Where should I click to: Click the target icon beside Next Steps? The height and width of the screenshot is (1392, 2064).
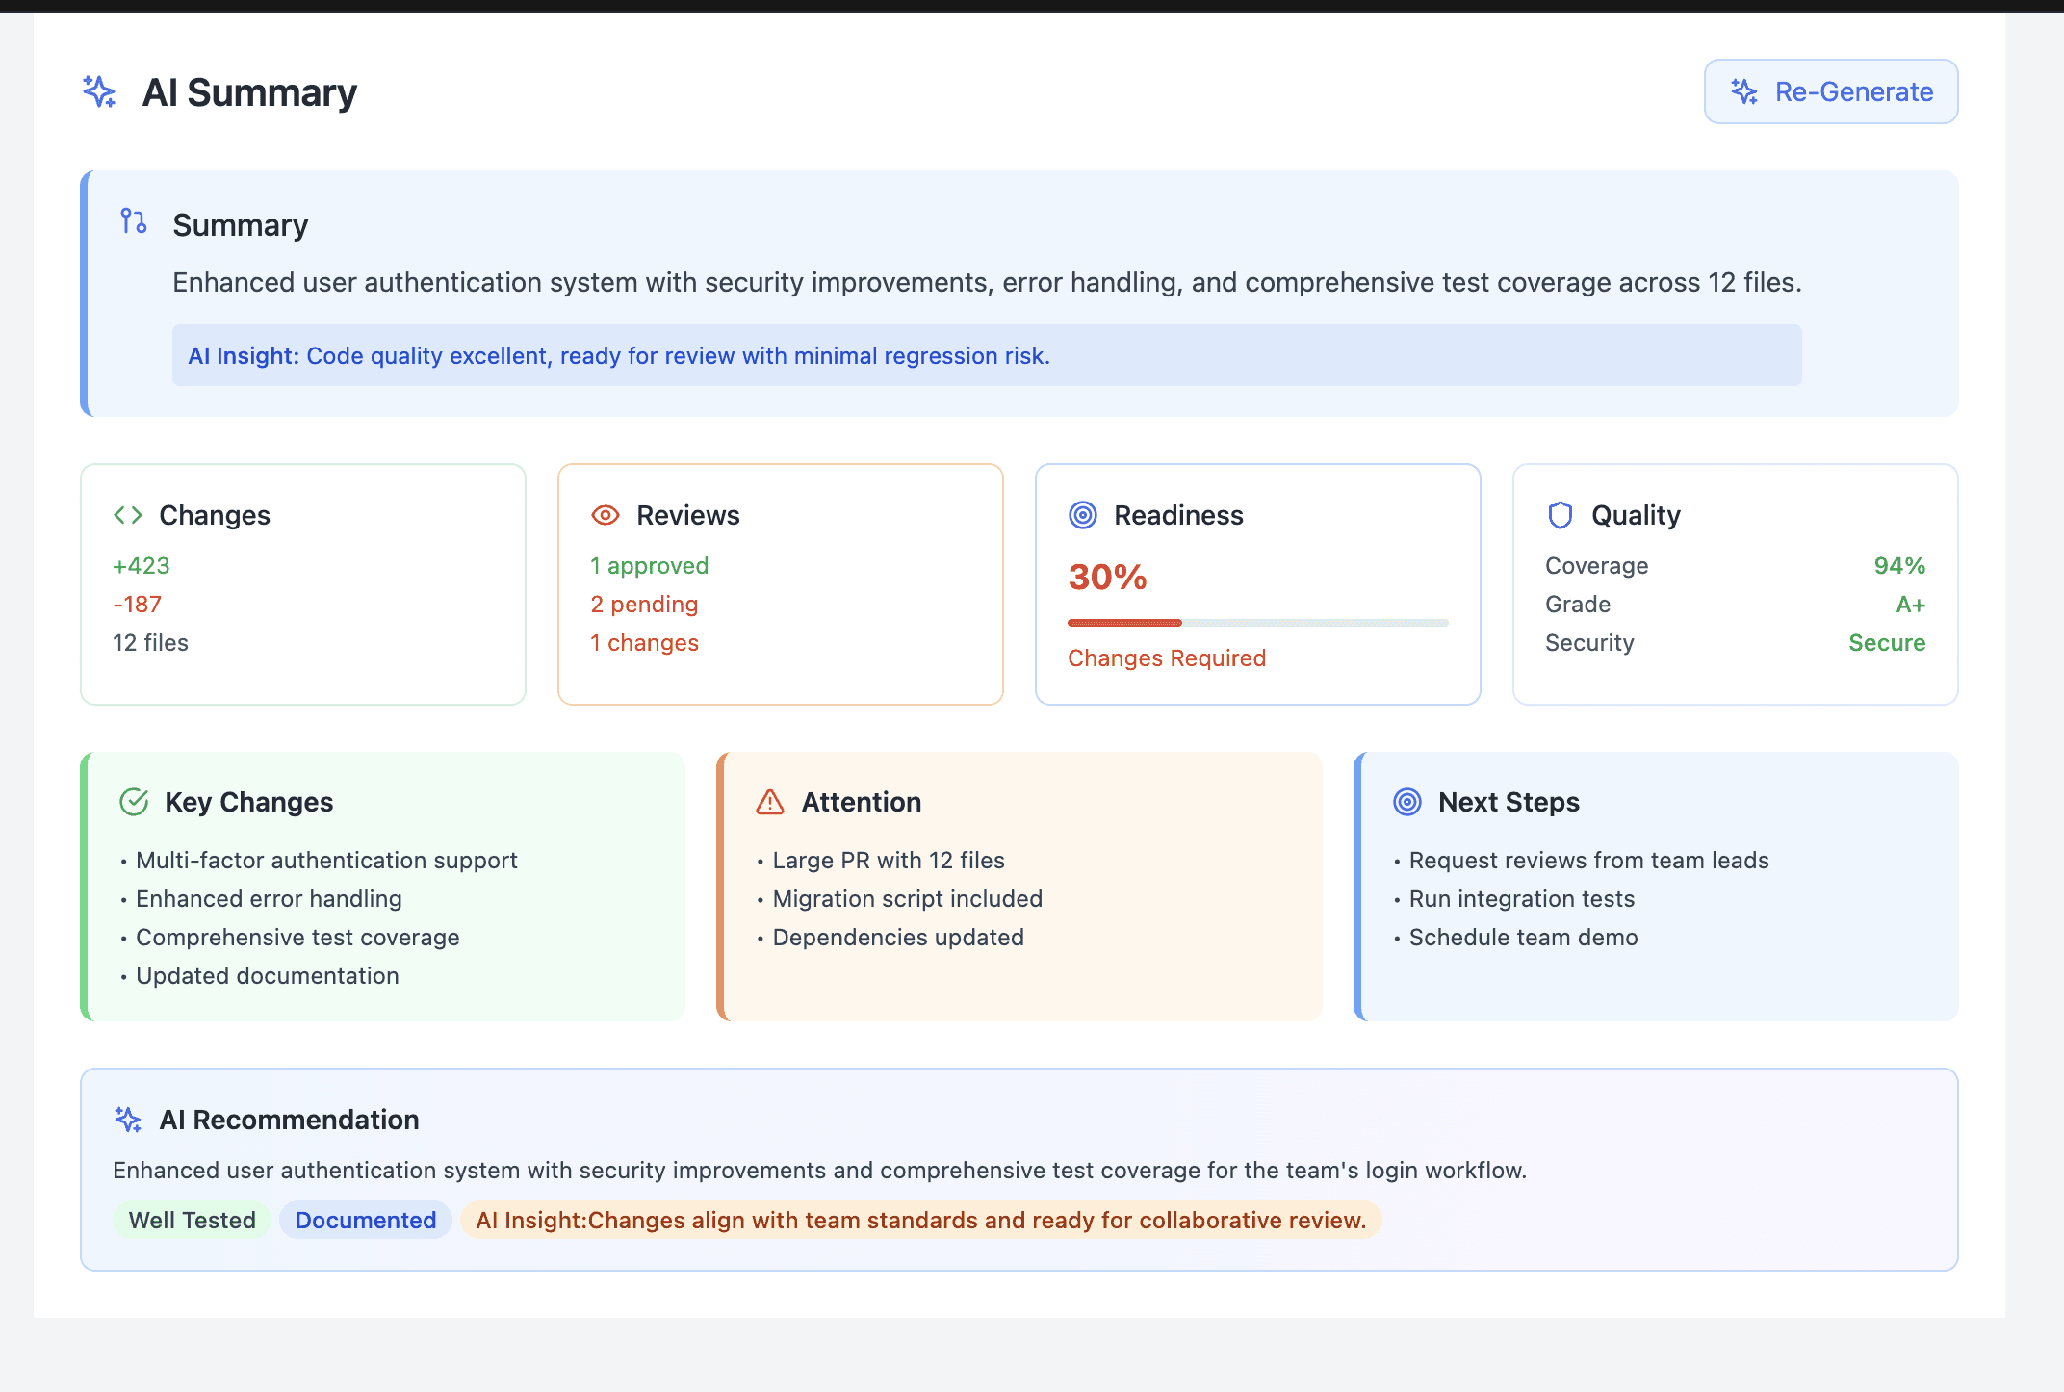tap(1407, 802)
